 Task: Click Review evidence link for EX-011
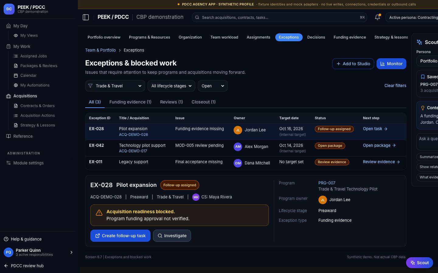coord(381,162)
